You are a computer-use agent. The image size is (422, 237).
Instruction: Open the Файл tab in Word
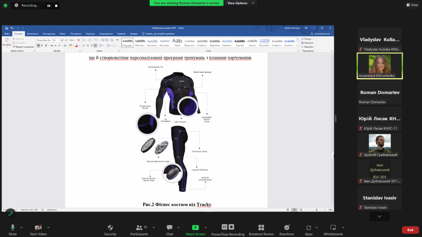7,34
